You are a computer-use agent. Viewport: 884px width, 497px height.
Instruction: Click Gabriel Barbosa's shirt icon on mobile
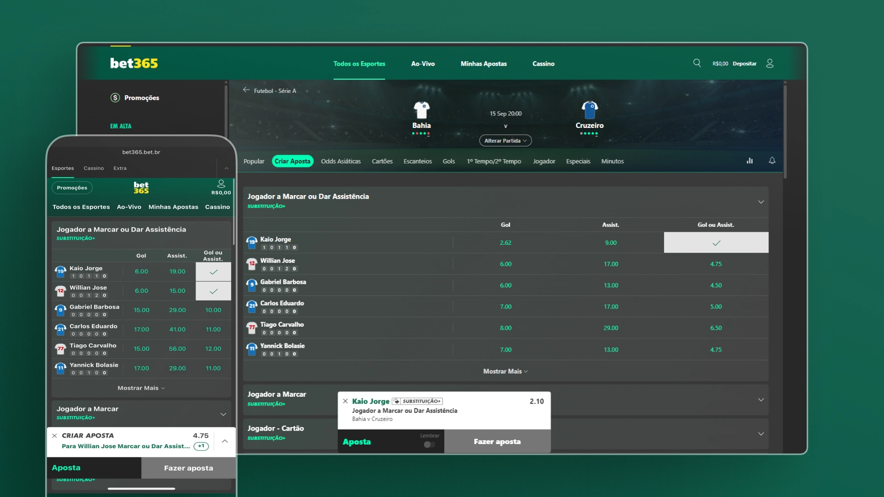[60, 310]
